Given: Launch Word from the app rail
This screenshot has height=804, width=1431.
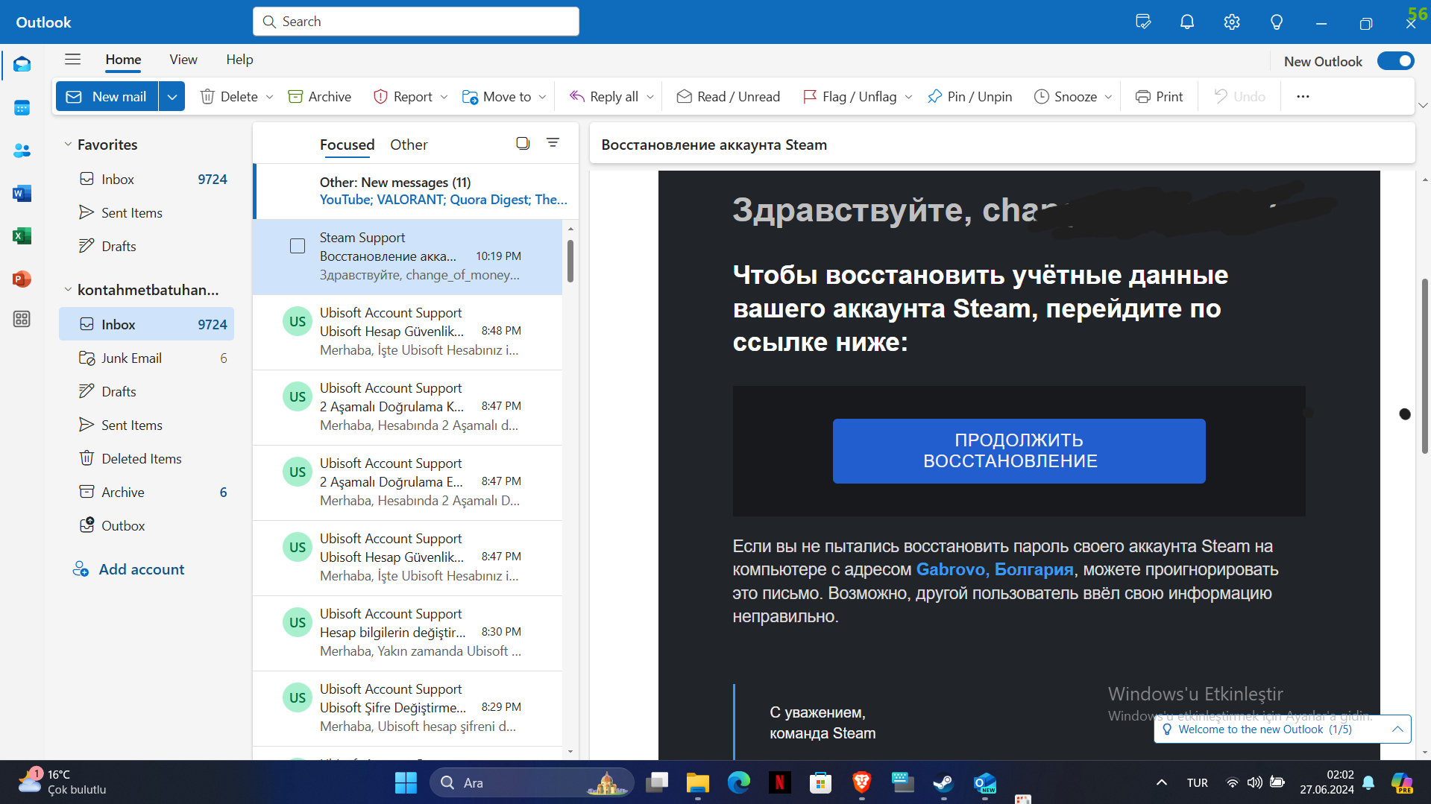Looking at the screenshot, I should (x=22, y=194).
